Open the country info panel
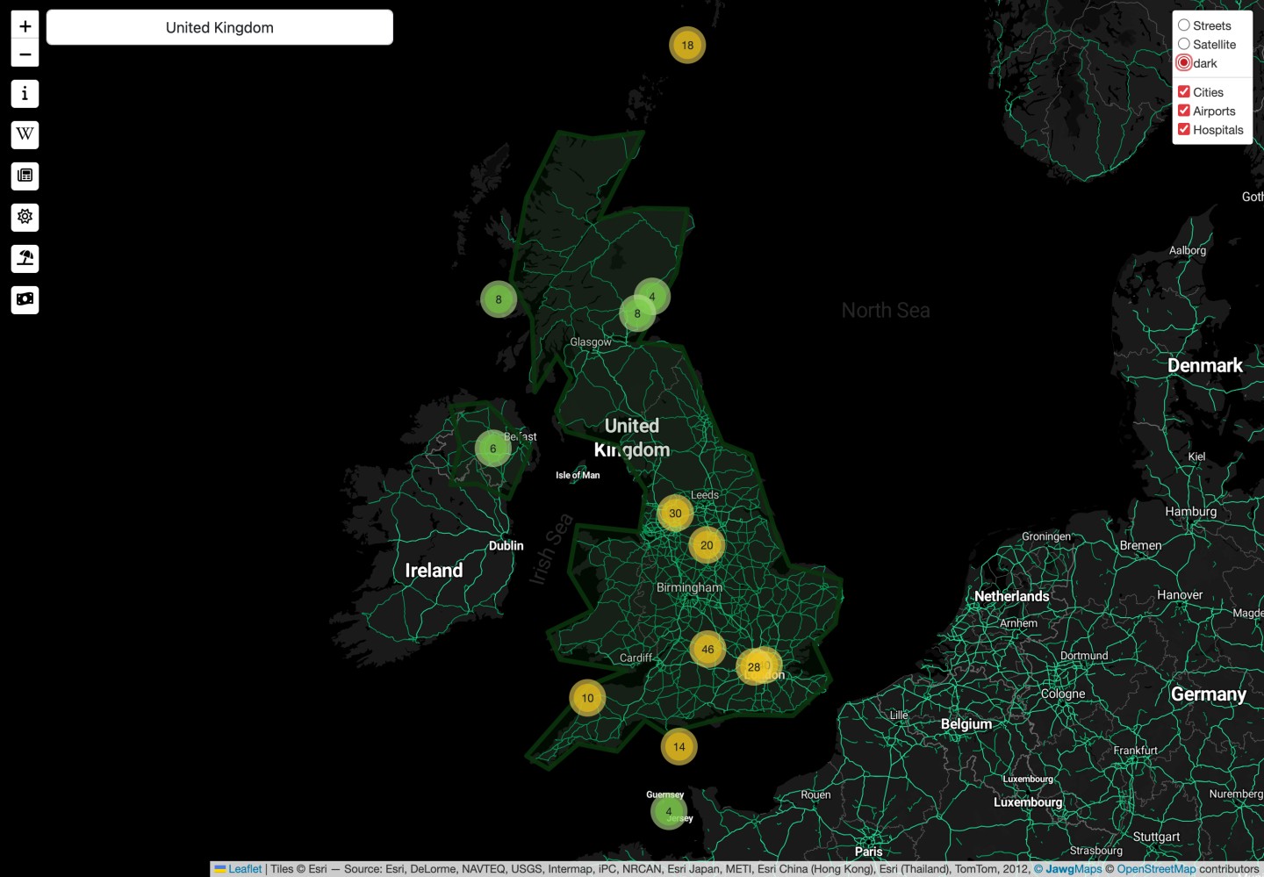This screenshot has width=1264, height=877. (x=25, y=94)
